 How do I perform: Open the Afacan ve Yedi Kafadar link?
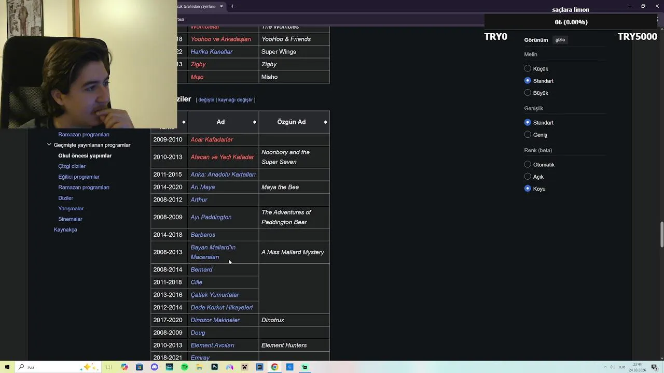[222, 157]
